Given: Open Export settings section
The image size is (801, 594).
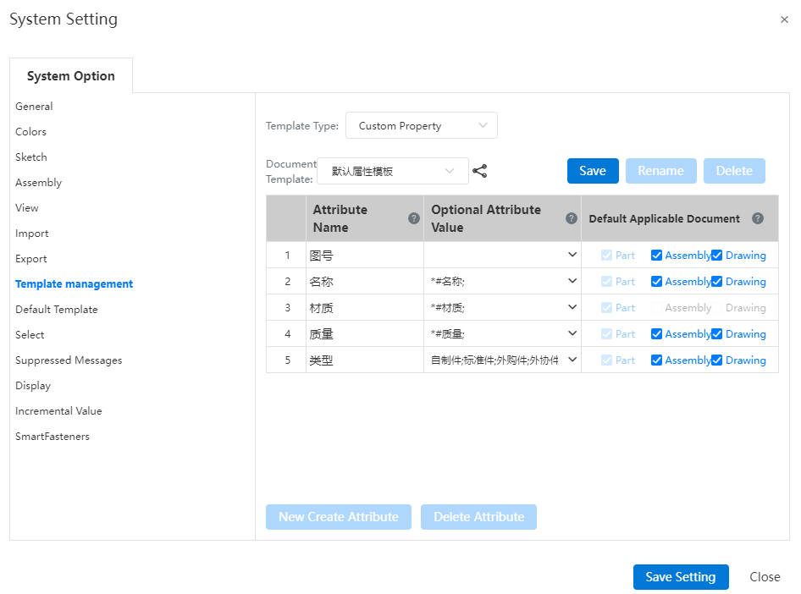Looking at the screenshot, I should (x=30, y=259).
